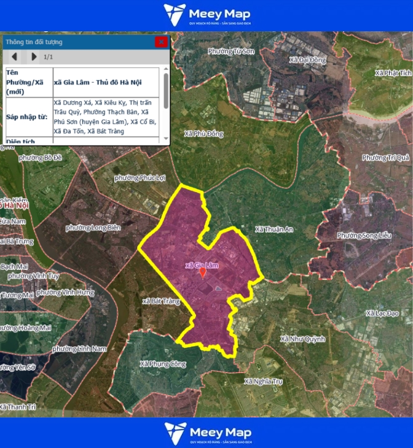Go to next object with right arrow
Viewport: 413px width, 448px height.
[34, 57]
